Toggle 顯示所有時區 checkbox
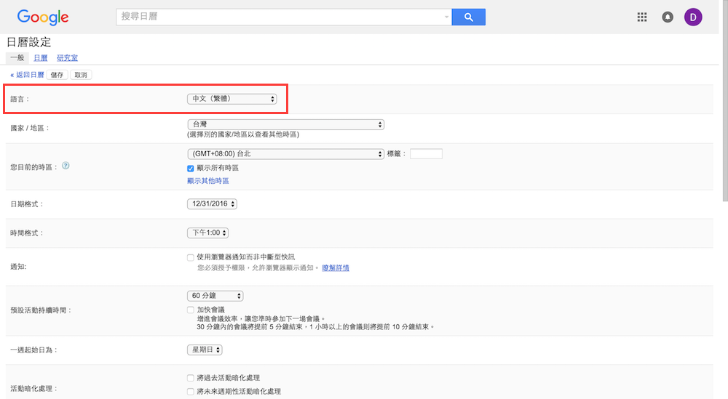Image resolution: width=728 pixels, height=399 pixels. (x=191, y=168)
